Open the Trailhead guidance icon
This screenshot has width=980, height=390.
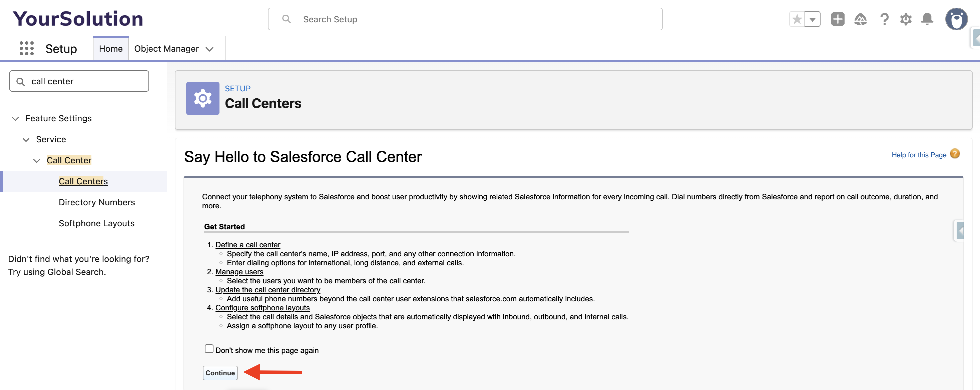[x=860, y=19]
